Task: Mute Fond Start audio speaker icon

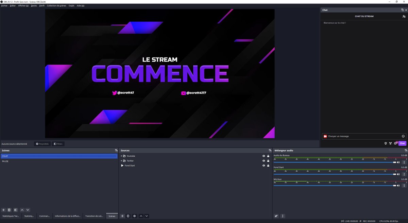Action: point(398,174)
